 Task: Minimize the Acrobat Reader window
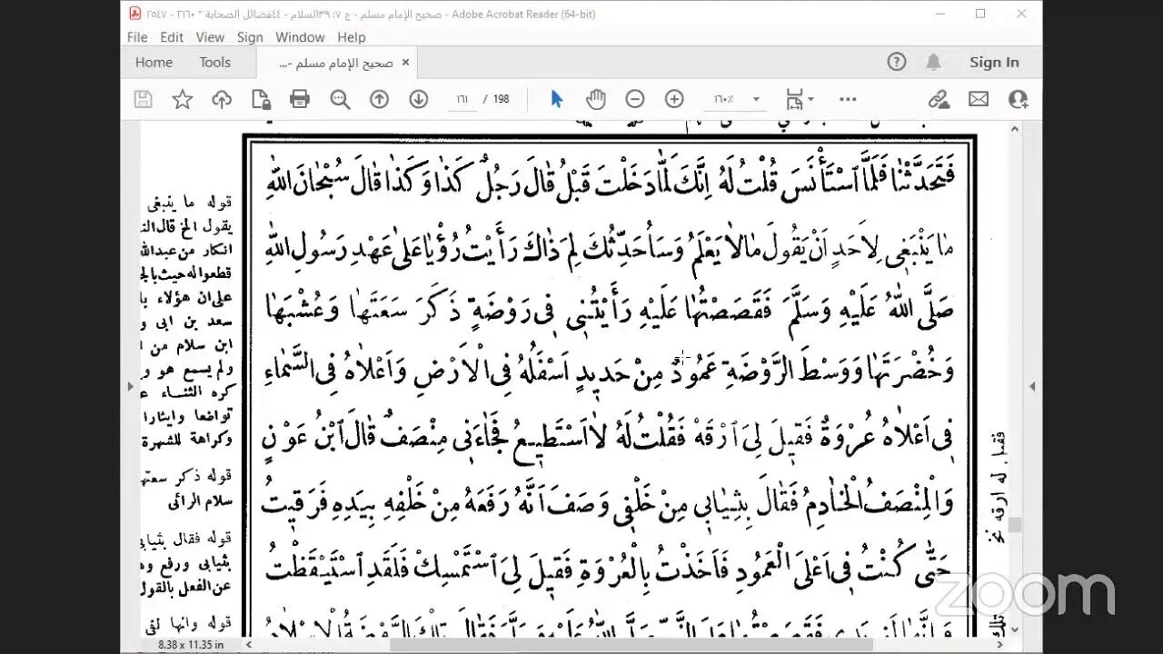coord(940,14)
